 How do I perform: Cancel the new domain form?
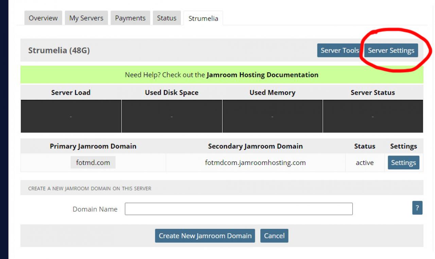click(274, 236)
